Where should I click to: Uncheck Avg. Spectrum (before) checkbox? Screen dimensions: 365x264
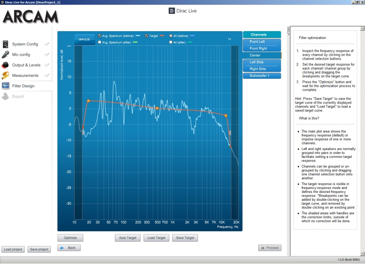coord(100,36)
